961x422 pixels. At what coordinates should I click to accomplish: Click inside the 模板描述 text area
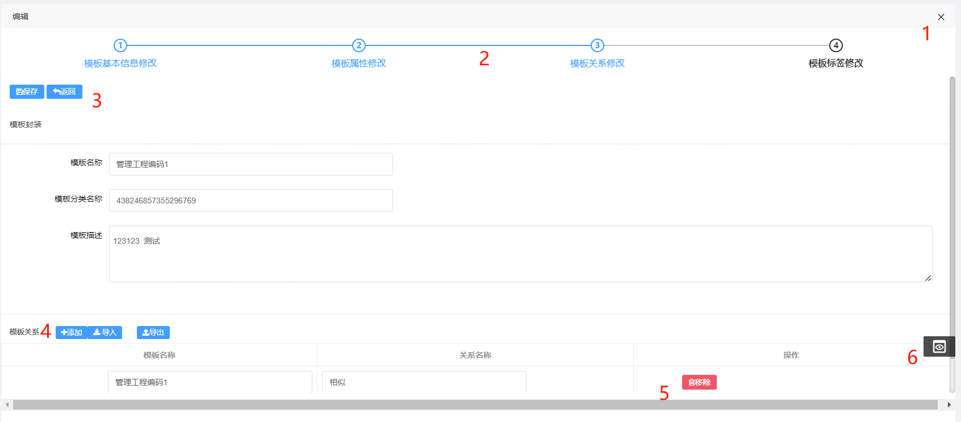pyautogui.click(x=520, y=254)
